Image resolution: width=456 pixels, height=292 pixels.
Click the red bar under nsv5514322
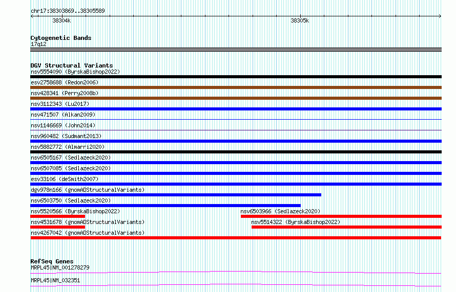tap(347, 227)
